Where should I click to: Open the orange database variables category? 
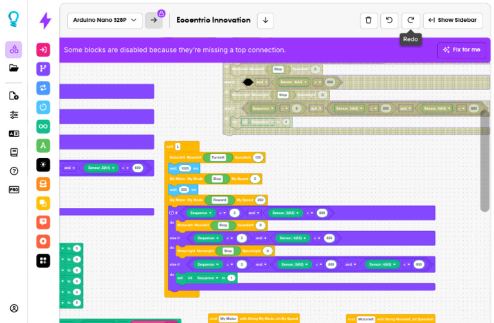pyautogui.click(x=43, y=184)
